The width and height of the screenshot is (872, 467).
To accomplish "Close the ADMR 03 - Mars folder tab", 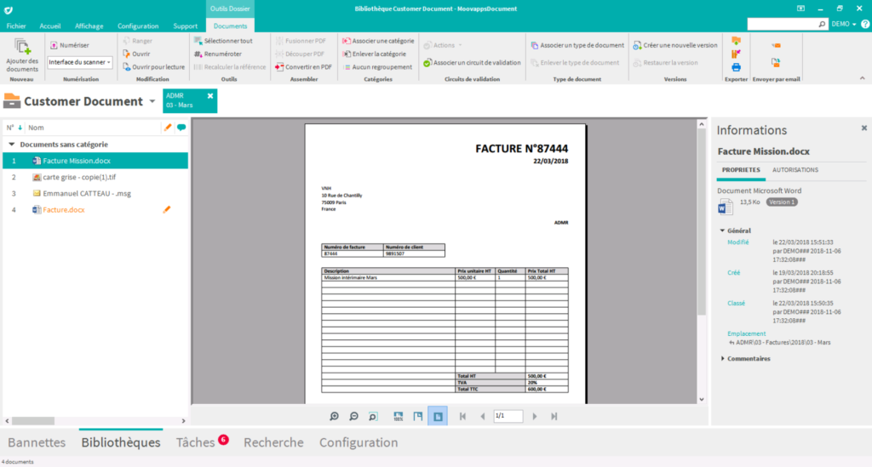I will click(x=210, y=96).
